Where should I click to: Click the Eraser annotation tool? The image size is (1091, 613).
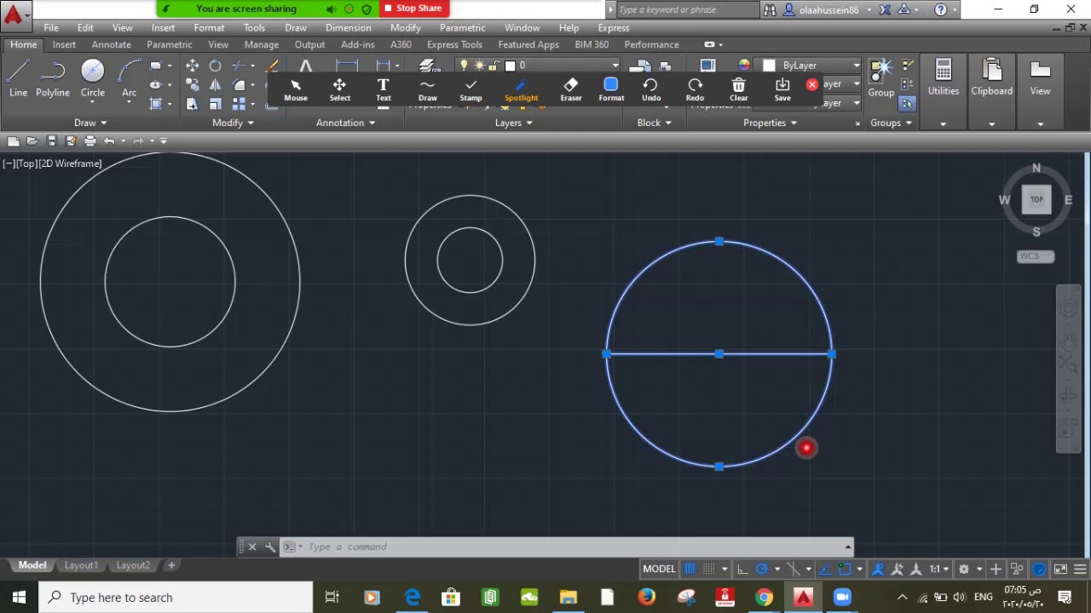click(x=571, y=89)
